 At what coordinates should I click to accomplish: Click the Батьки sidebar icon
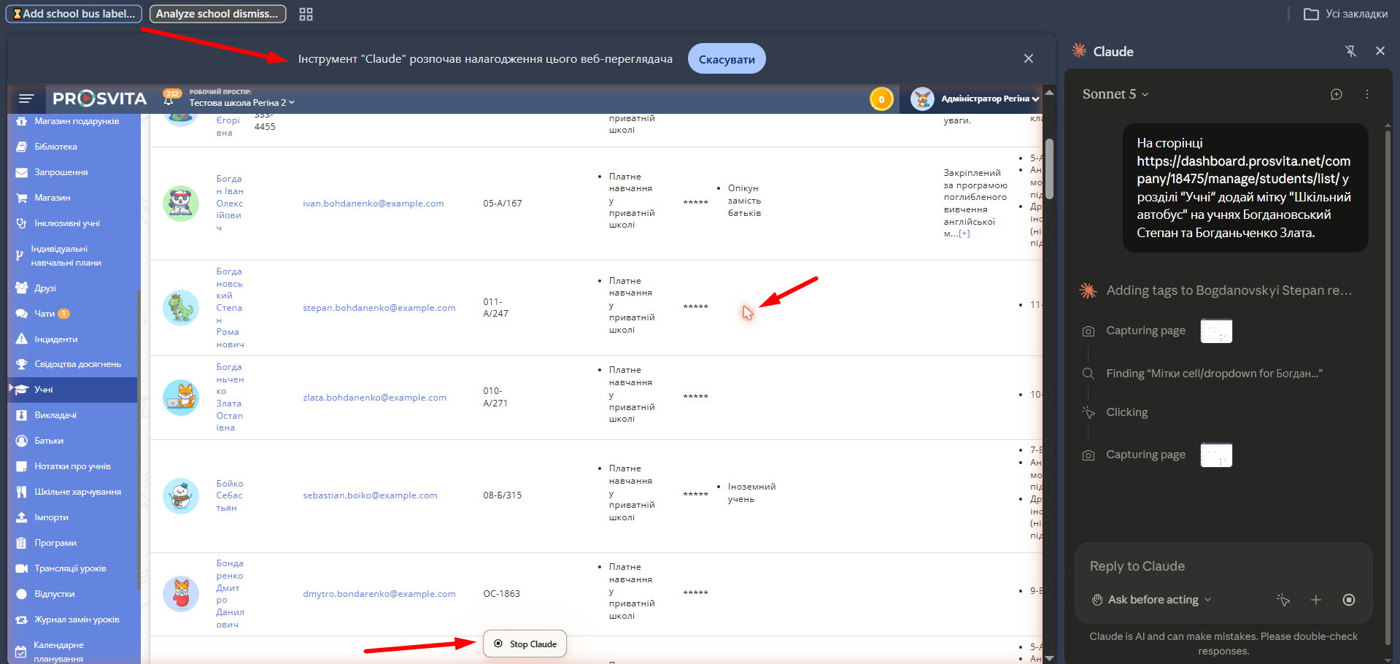pyautogui.click(x=22, y=441)
